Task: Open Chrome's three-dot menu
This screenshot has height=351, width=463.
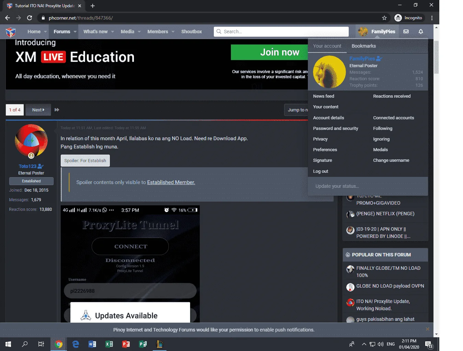Action: click(x=432, y=18)
